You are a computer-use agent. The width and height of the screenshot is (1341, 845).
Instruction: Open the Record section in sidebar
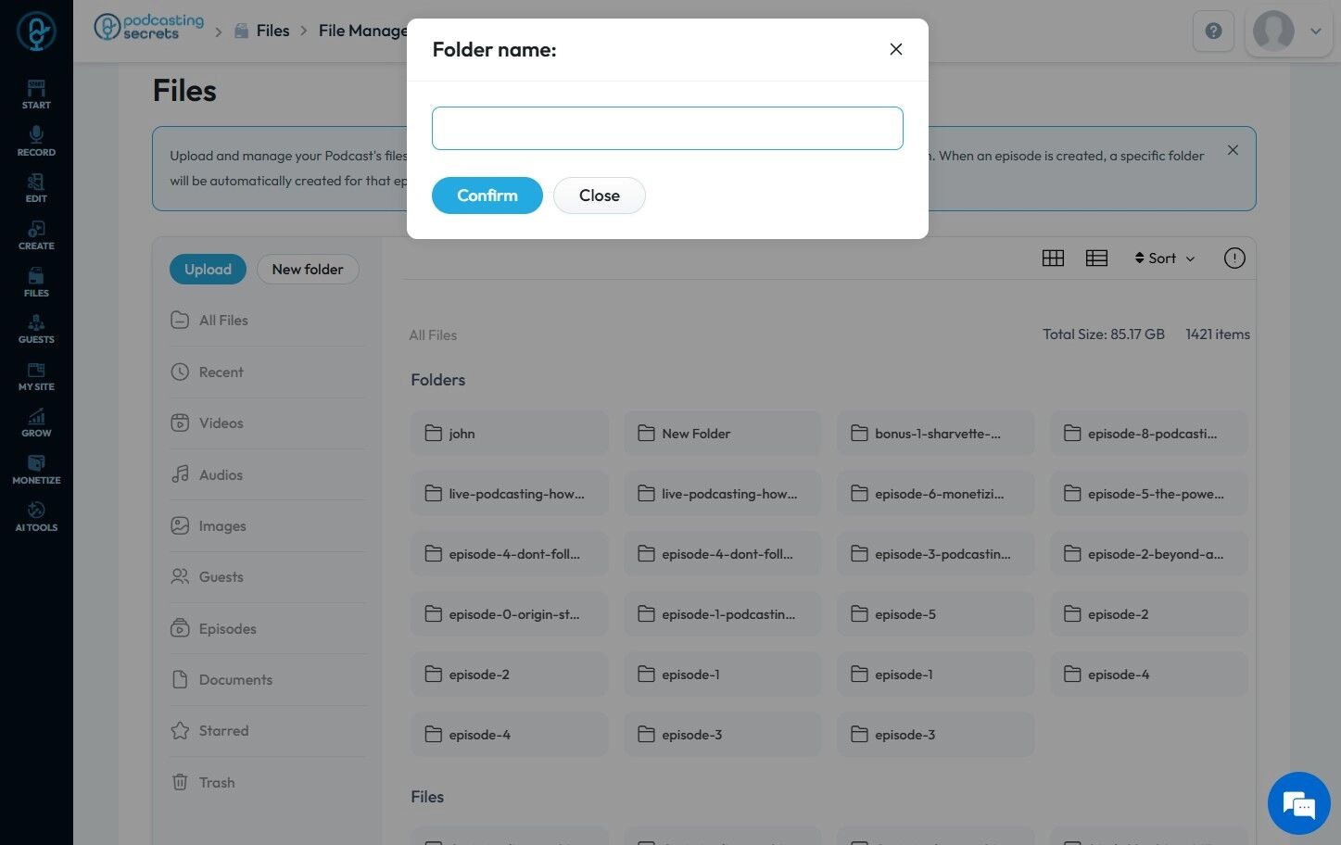pyautogui.click(x=36, y=141)
